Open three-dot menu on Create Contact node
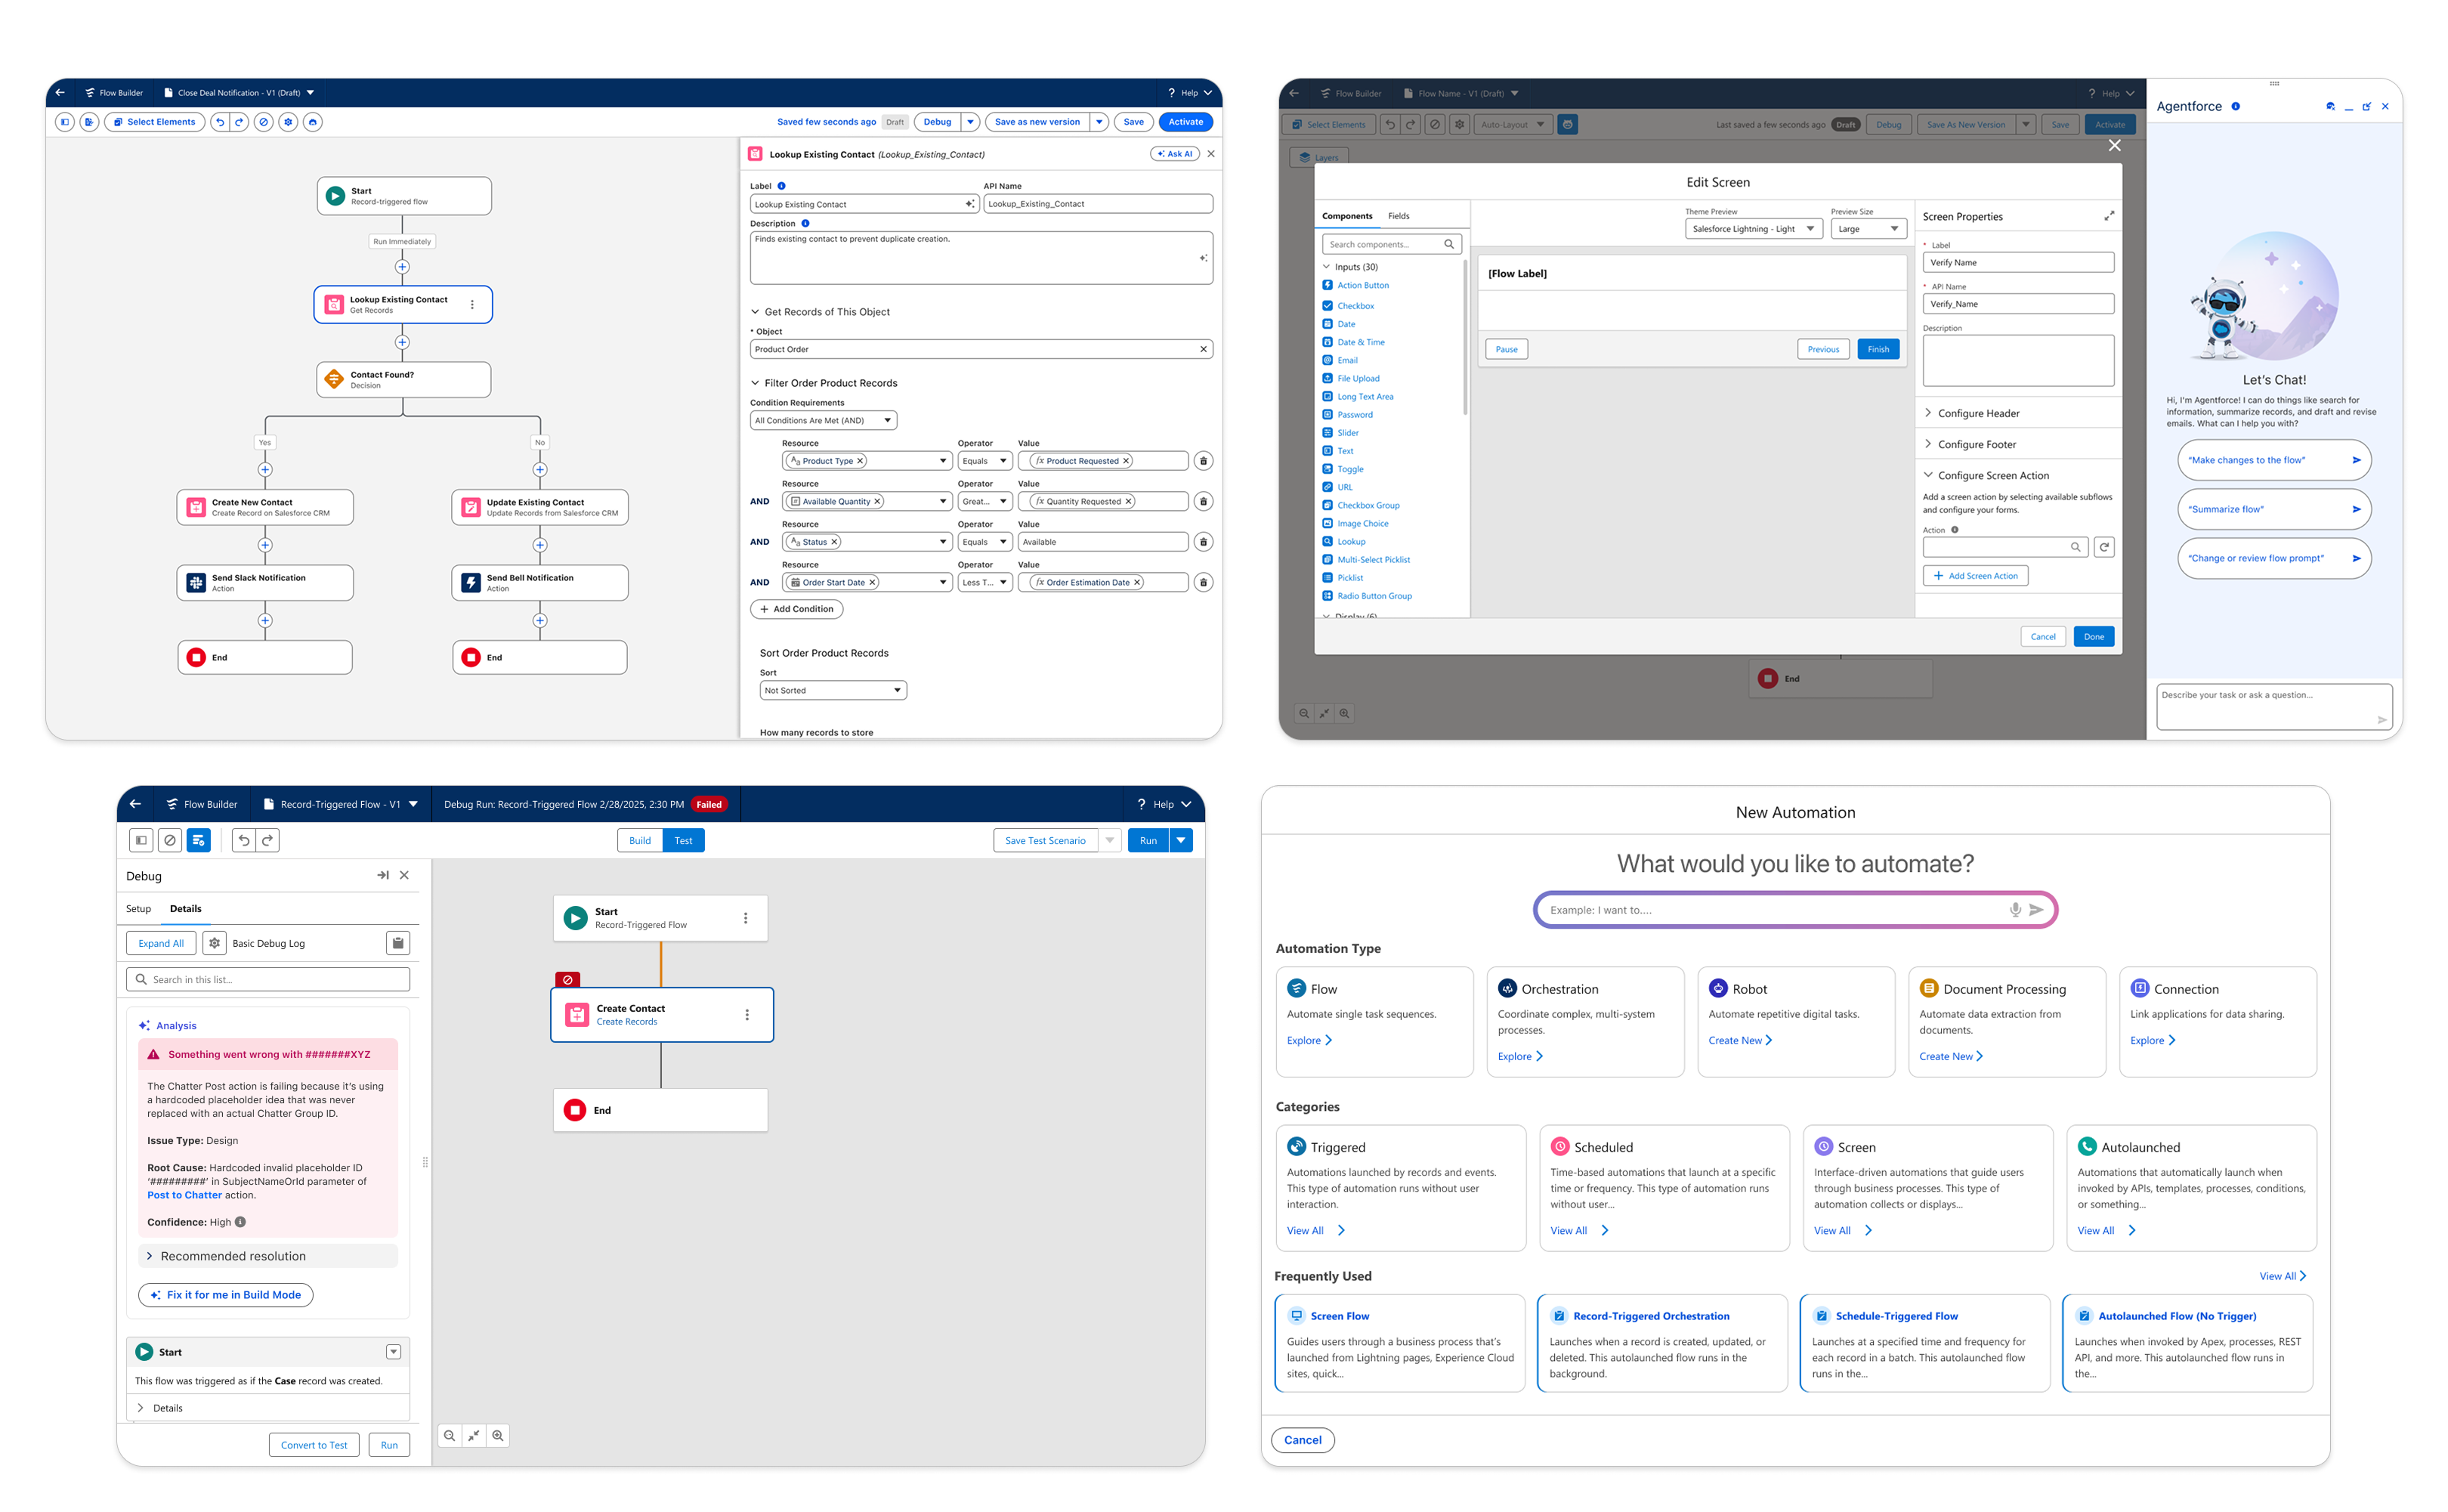 coord(746,1015)
